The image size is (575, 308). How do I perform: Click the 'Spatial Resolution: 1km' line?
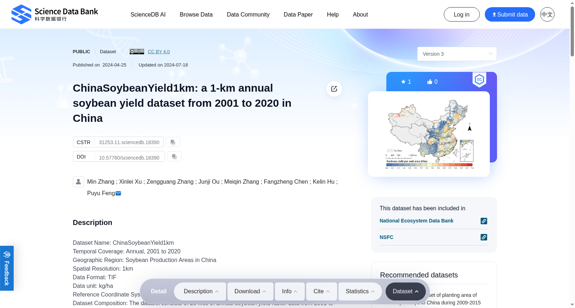(103, 269)
